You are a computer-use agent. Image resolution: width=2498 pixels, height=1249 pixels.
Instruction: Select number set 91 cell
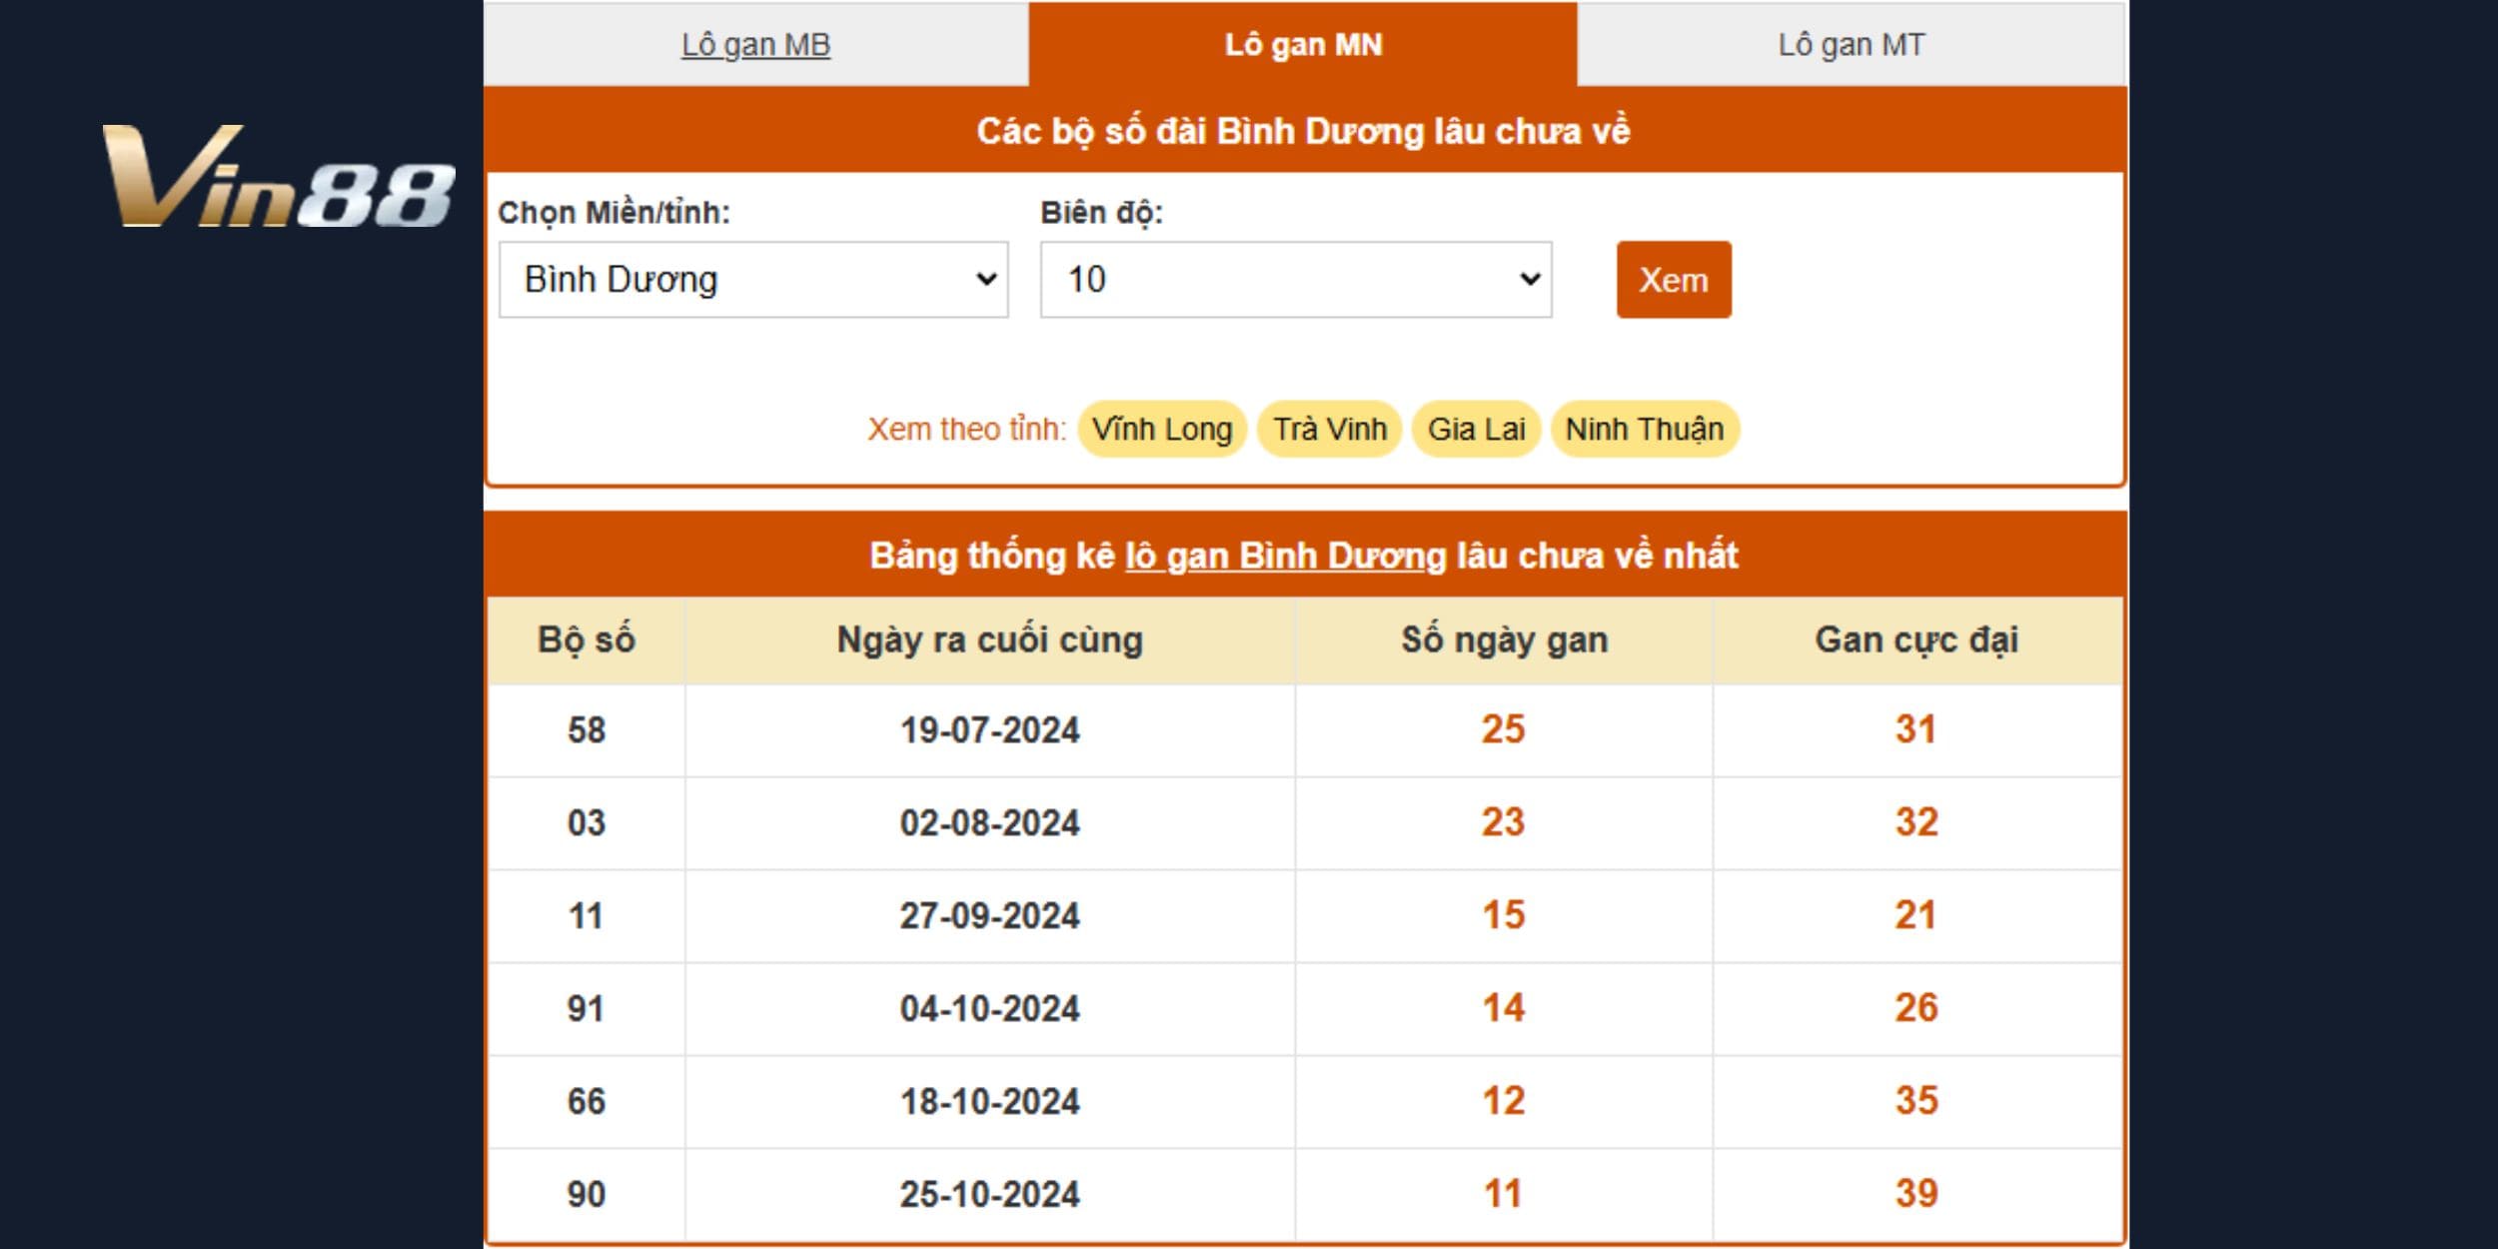[x=587, y=1009]
